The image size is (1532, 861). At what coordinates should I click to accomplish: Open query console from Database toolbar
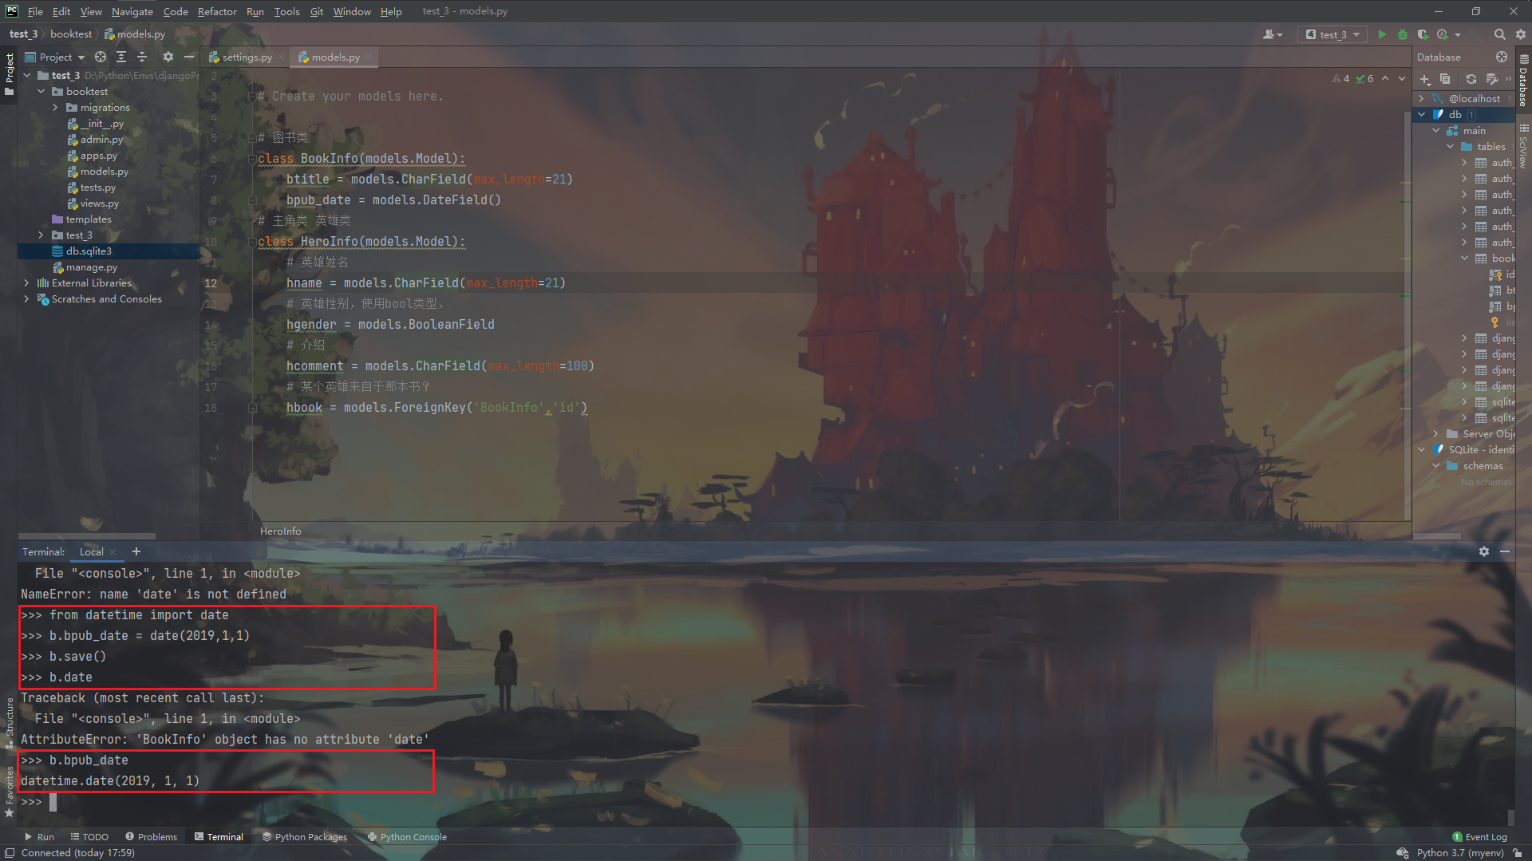[1491, 79]
